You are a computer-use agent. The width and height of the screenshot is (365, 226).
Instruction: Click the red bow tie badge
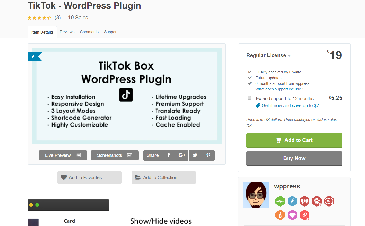click(x=305, y=201)
